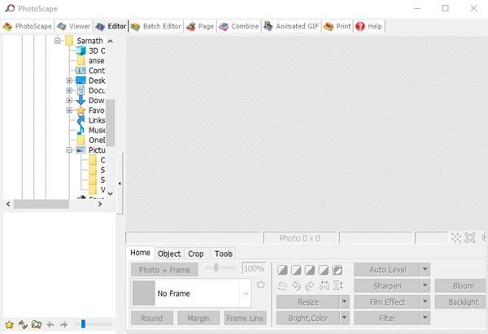This screenshot has height=334, width=488.
Task: Select the Favorites star folder in tree
Action: 81,111
